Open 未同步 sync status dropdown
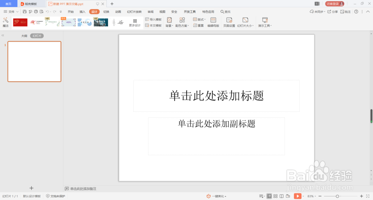The width and height of the screenshot is (373, 200). coord(317,12)
